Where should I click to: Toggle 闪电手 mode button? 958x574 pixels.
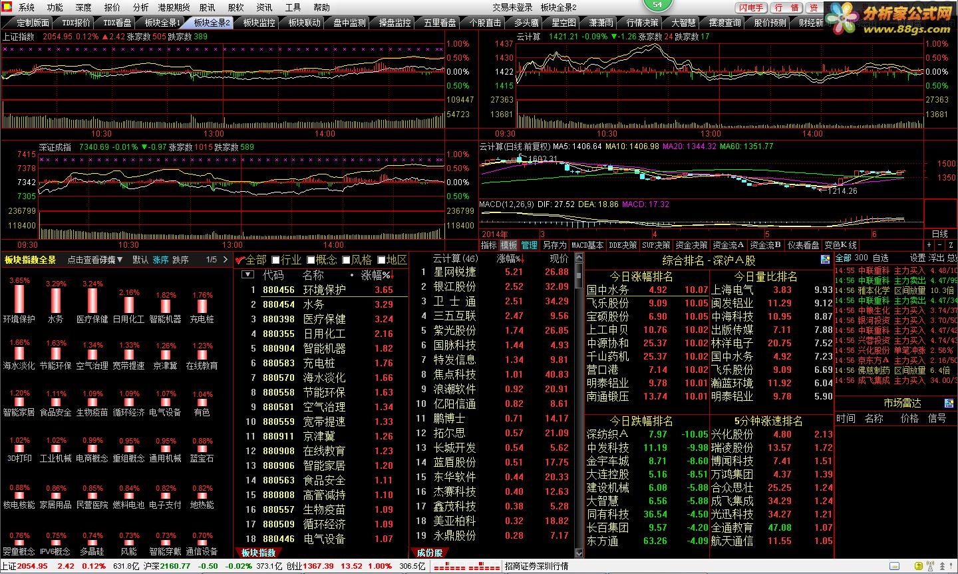coord(751,7)
